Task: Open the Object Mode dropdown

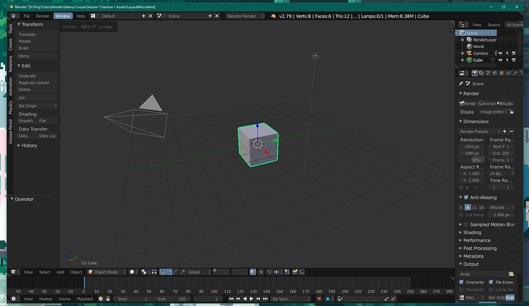Action: pos(106,272)
